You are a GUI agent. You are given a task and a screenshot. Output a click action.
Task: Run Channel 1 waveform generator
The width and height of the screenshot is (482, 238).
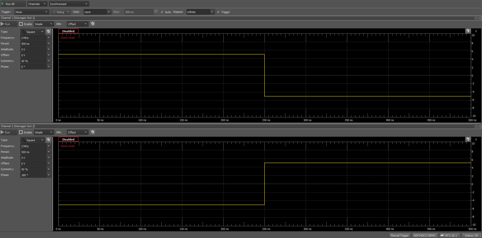9,24
